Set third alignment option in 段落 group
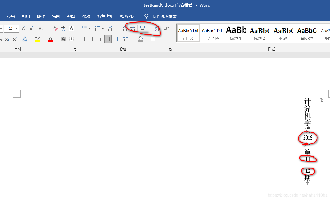This screenshot has width=330, height=200. [100, 39]
